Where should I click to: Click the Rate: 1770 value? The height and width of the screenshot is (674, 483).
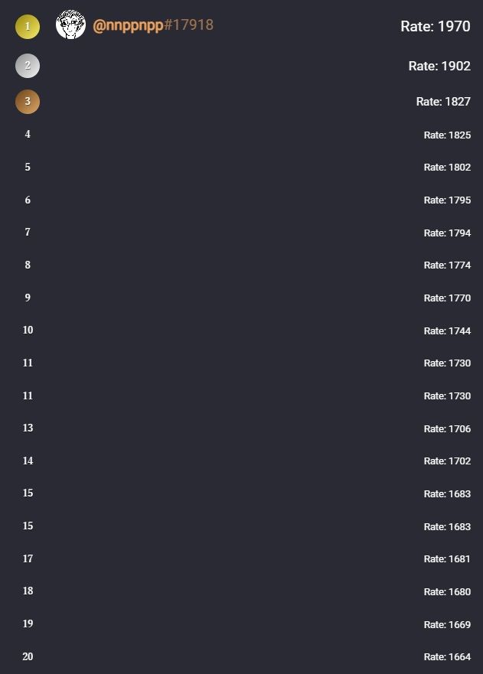(447, 298)
